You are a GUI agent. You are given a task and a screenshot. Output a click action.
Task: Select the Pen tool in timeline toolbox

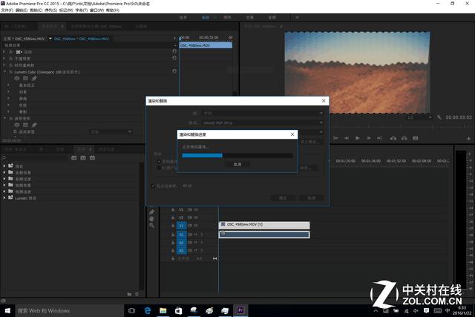pos(151,212)
